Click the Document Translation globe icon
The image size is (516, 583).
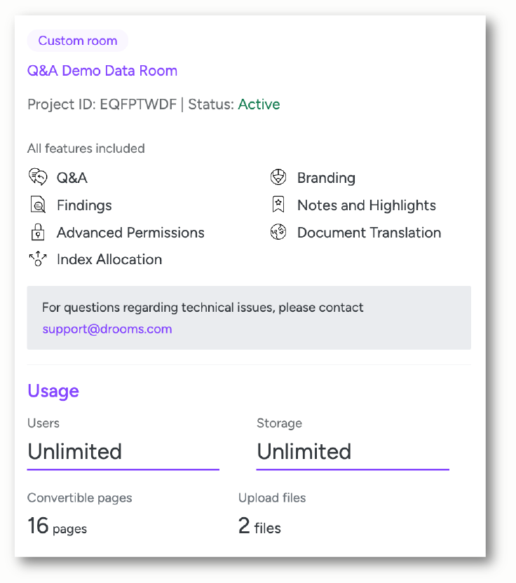click(278, 232)
